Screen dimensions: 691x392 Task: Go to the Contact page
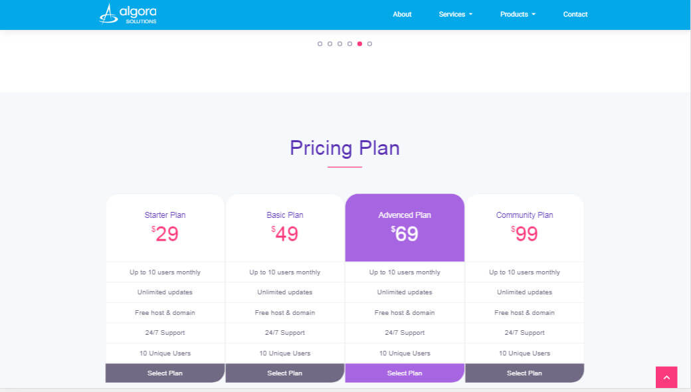[575, 15]
